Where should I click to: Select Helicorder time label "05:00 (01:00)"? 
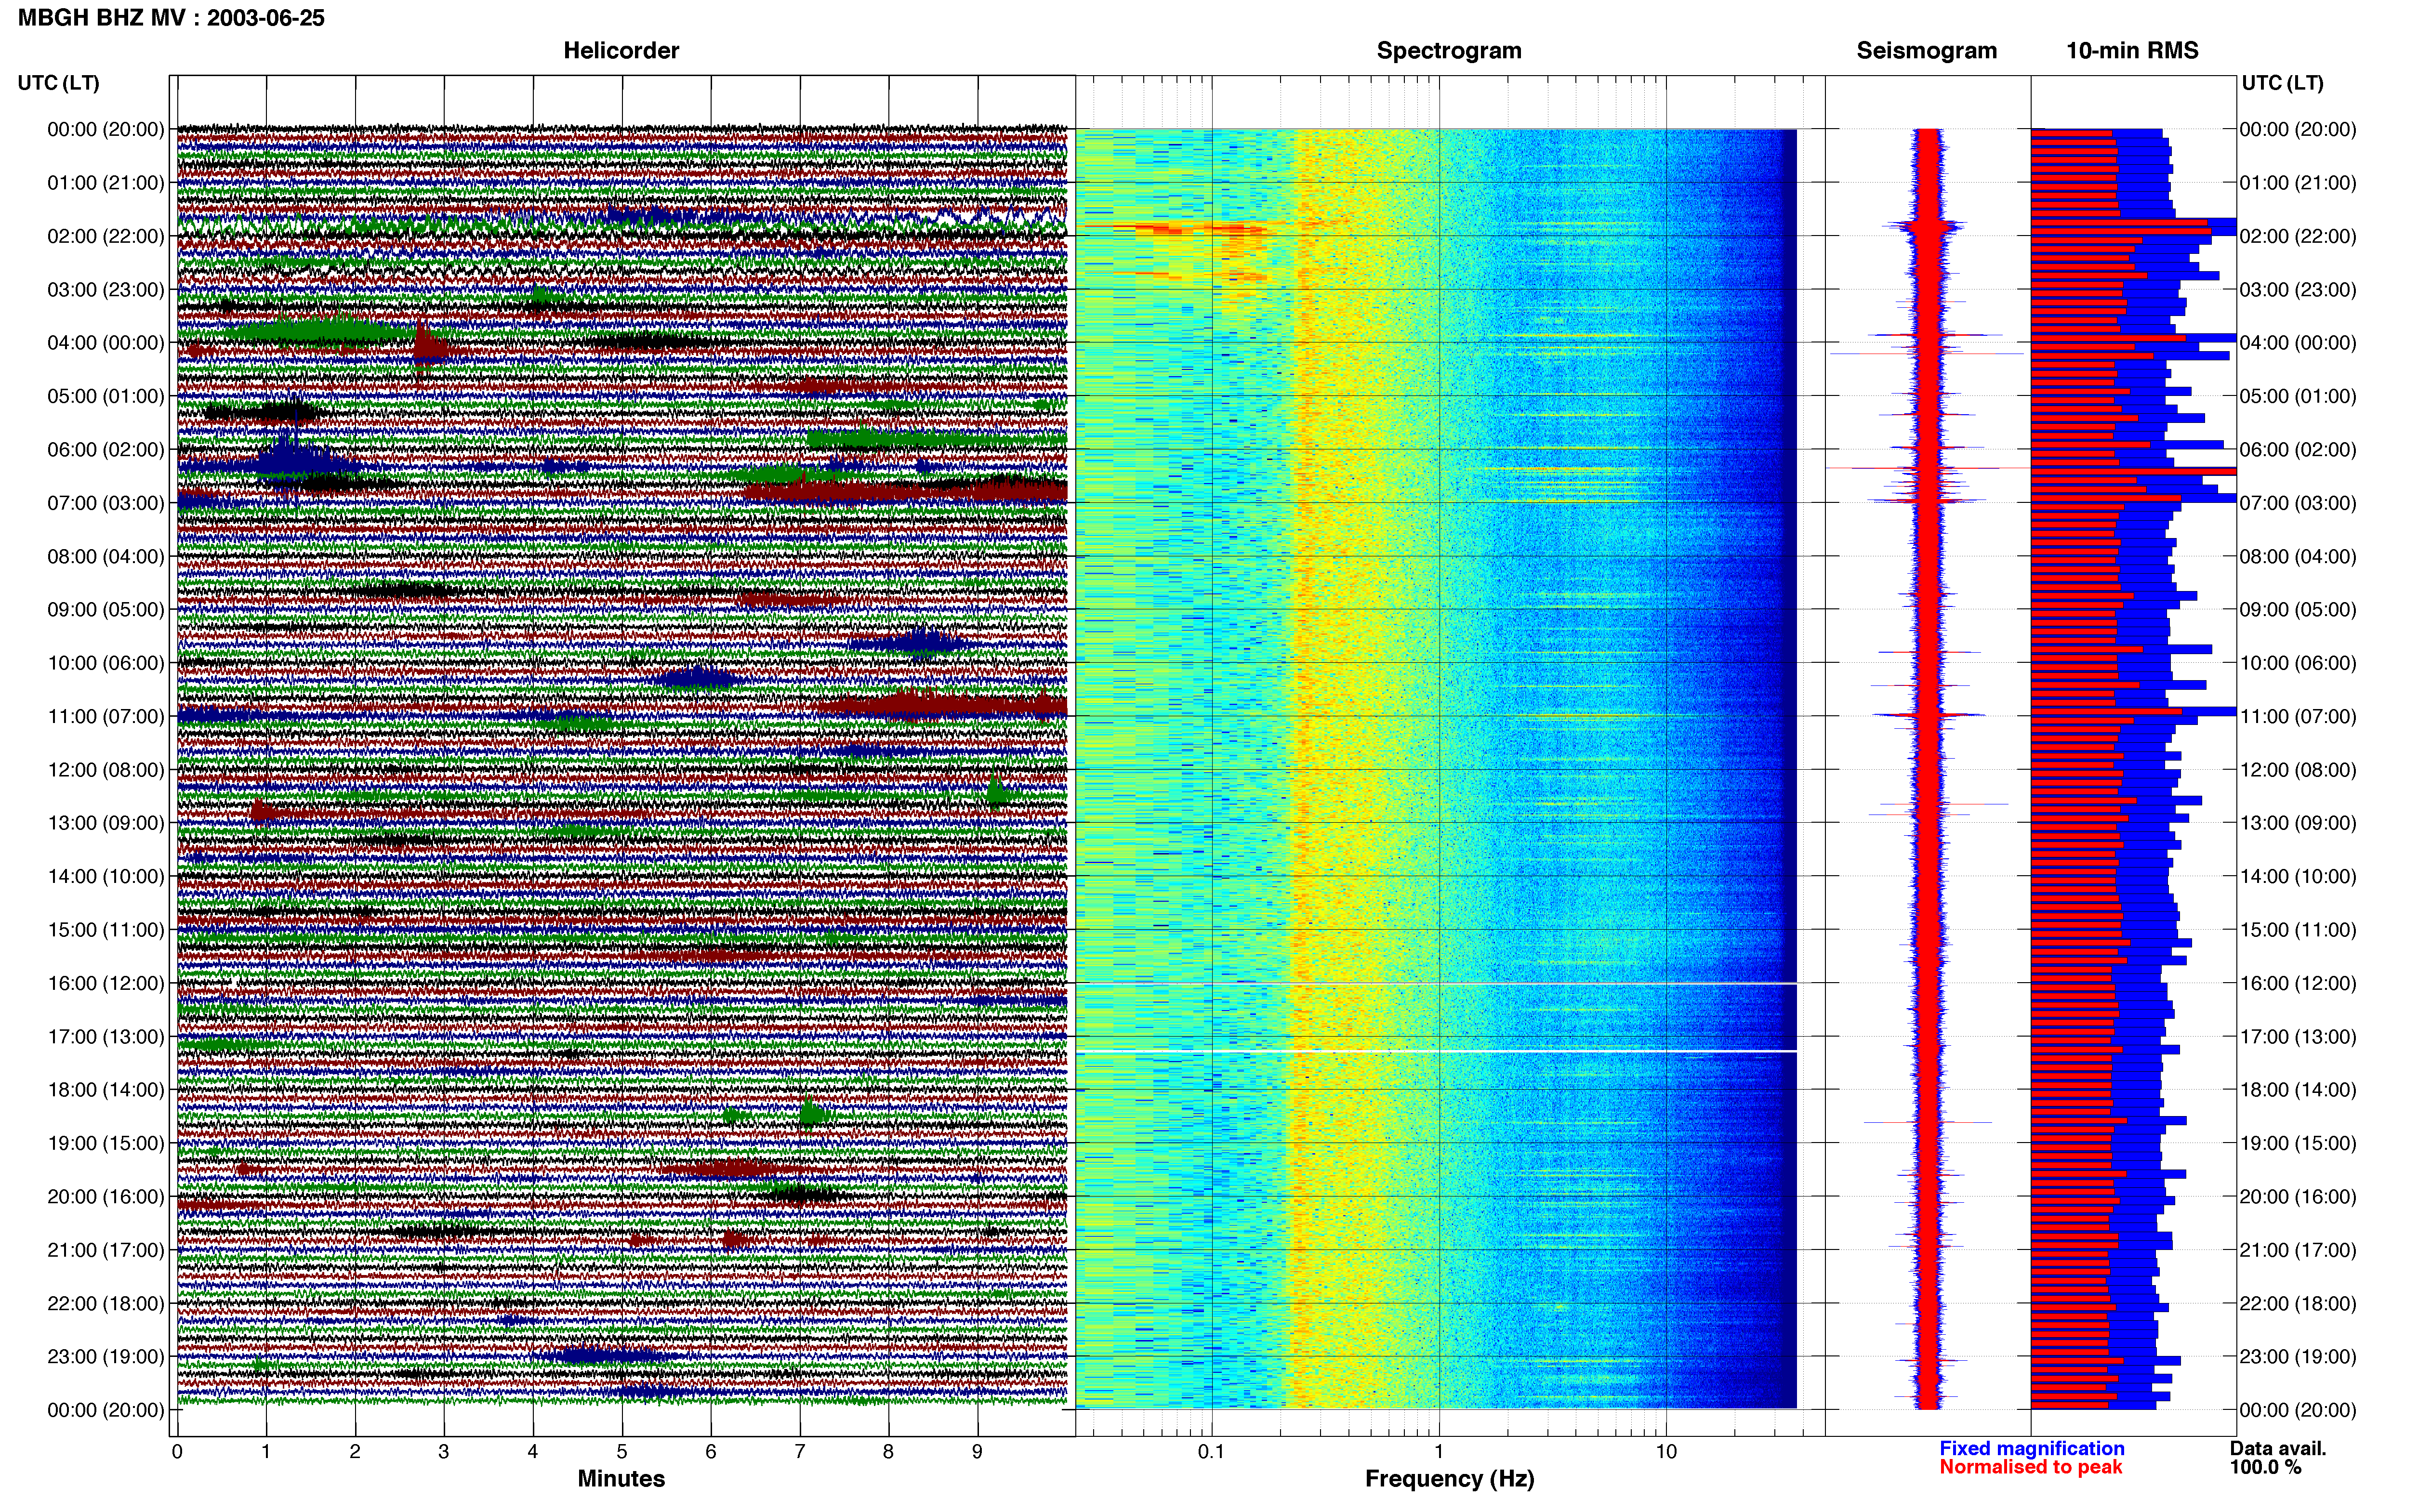click(x=106, y=396)
